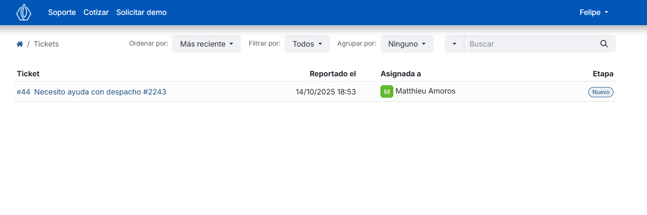Viewport: 647px width, 215px height.
Task: Open ticket Necesito ayuda con despacho #2243
Action: pos(100,92)
